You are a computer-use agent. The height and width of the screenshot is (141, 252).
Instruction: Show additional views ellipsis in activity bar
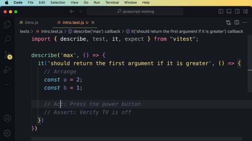(x=7, y=85)
